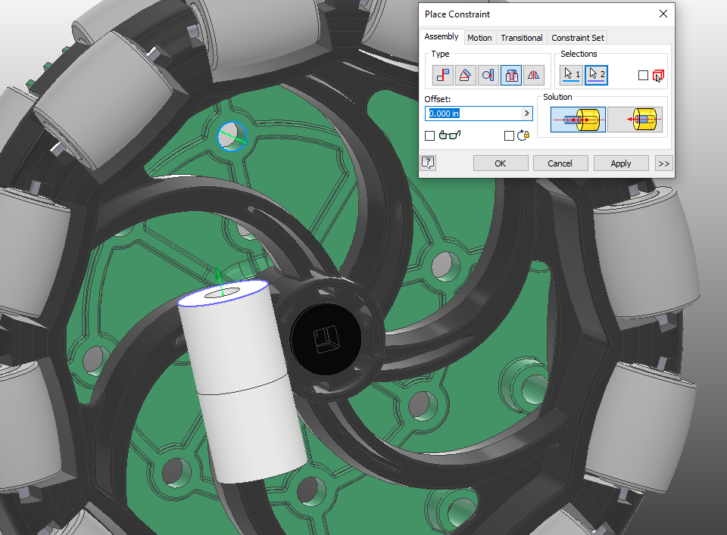
Task: Pick the highlighted blue hole on wheel
Action: [232, 136]
